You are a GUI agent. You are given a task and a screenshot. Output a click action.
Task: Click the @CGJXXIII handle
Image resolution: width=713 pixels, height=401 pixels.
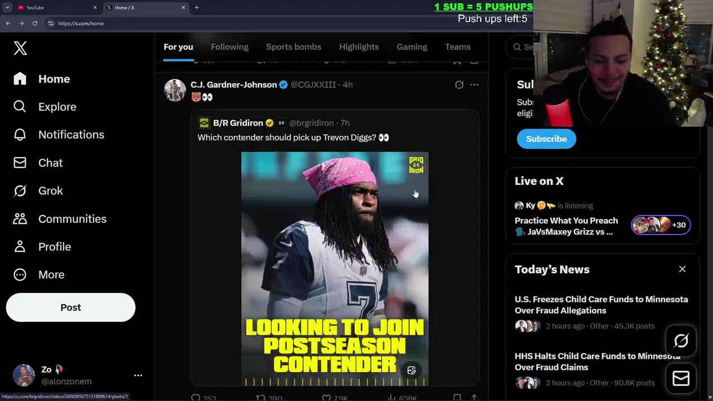click(x=313, y=85)
